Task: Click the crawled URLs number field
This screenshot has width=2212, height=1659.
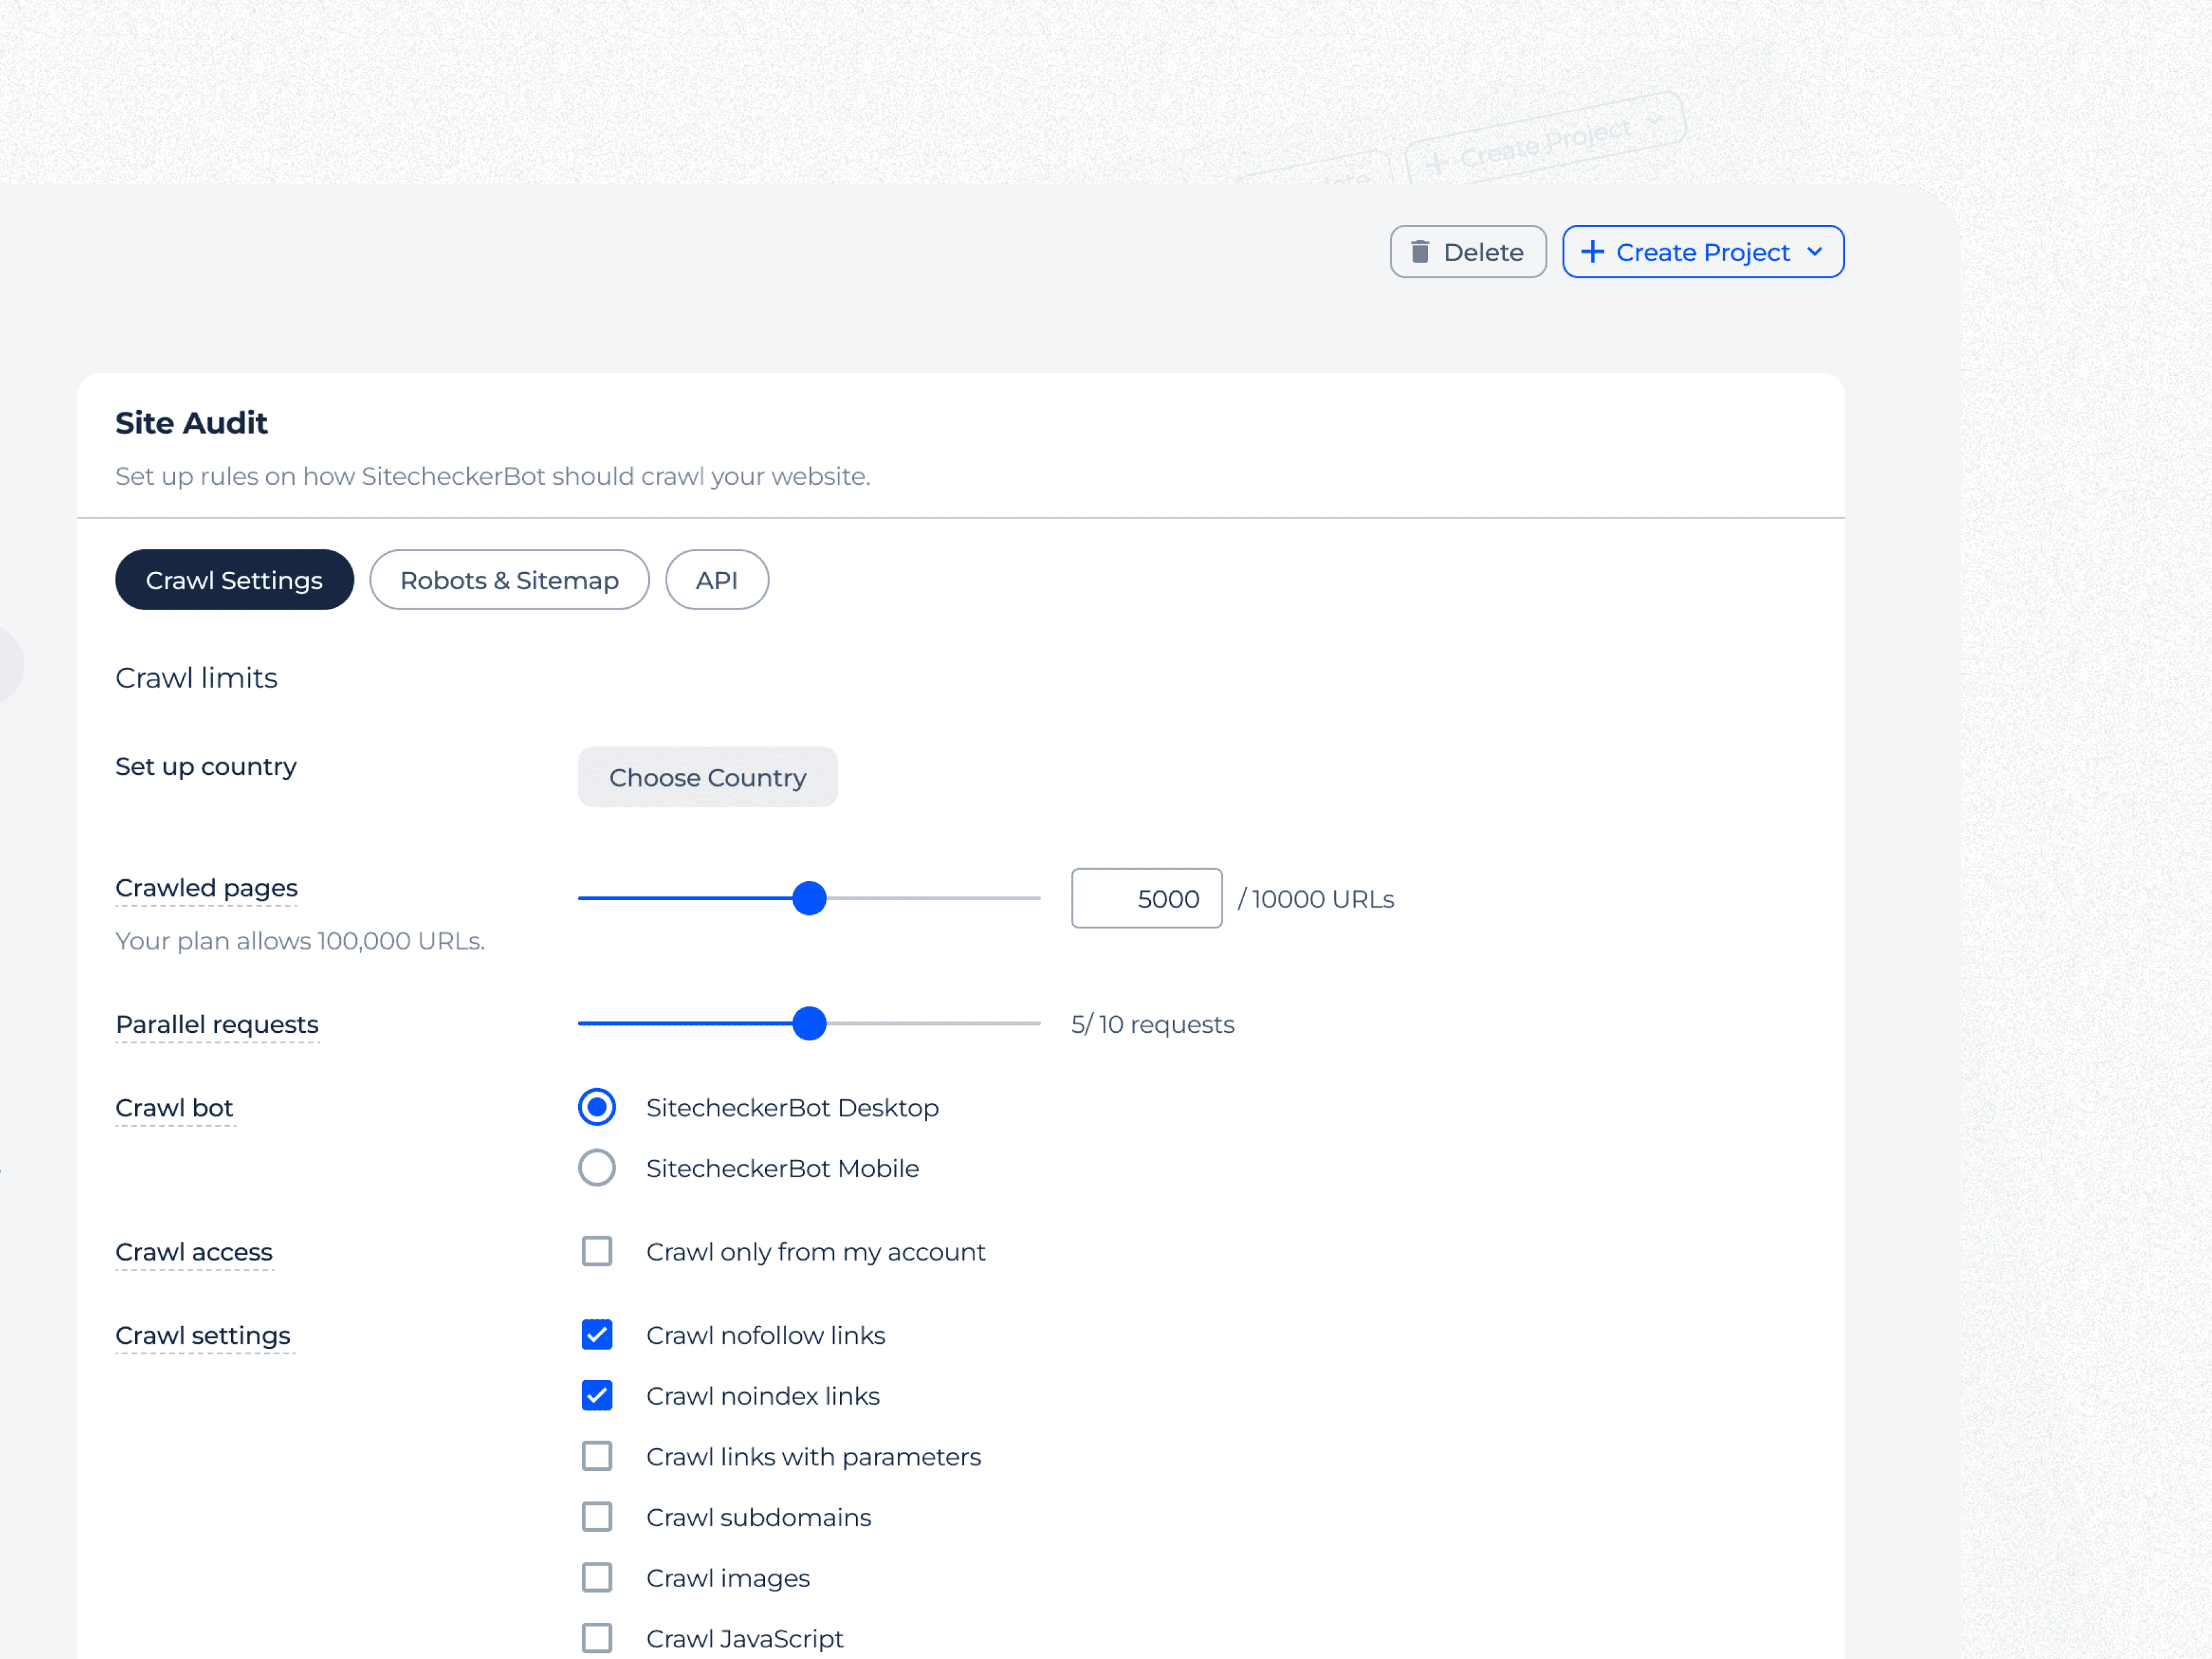Action: [1146, 898]
